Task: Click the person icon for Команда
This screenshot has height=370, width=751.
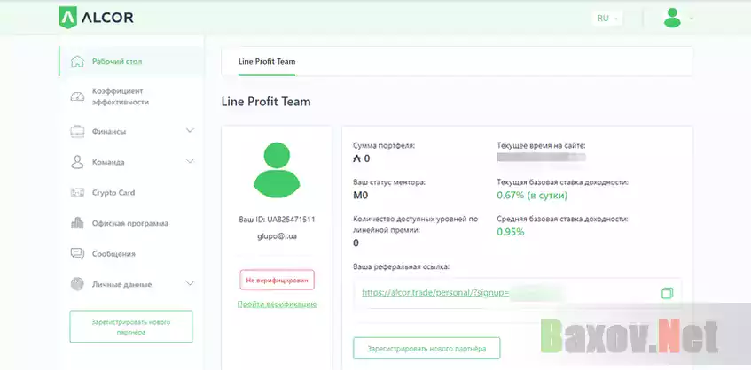Action: tap(77, 162)
